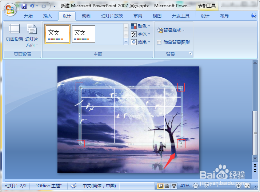Start slide show from status bar
This screenshot has height=192, width=260.
click(x=174, y=186)
